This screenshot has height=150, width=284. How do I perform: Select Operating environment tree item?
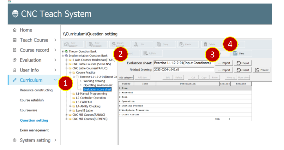pos(98,85)
